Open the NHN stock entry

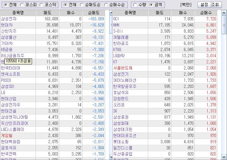(x=116, y=25)
